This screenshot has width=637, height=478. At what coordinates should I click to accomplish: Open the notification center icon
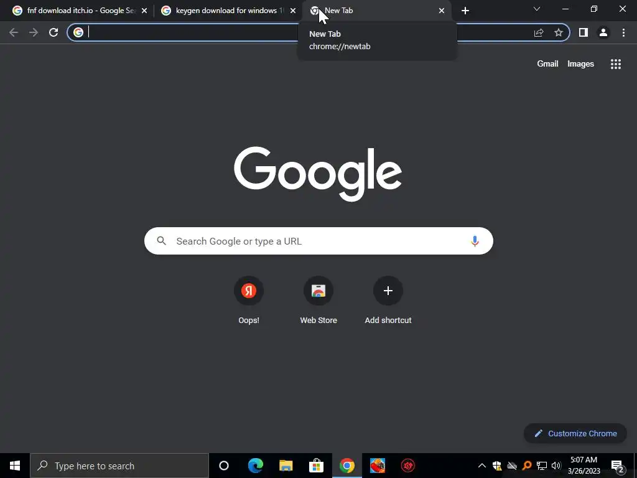618,466
